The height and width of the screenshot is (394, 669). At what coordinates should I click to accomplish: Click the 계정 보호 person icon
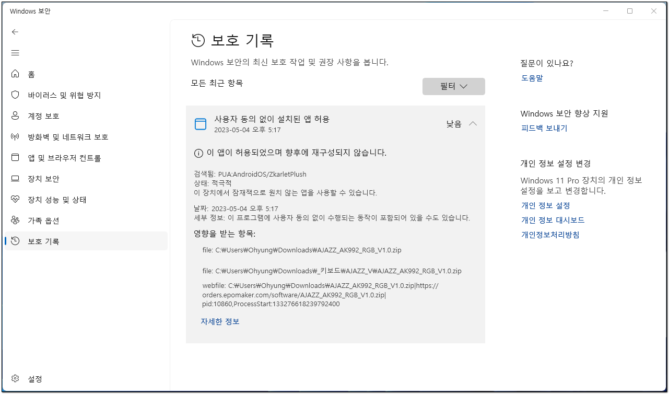15,116
